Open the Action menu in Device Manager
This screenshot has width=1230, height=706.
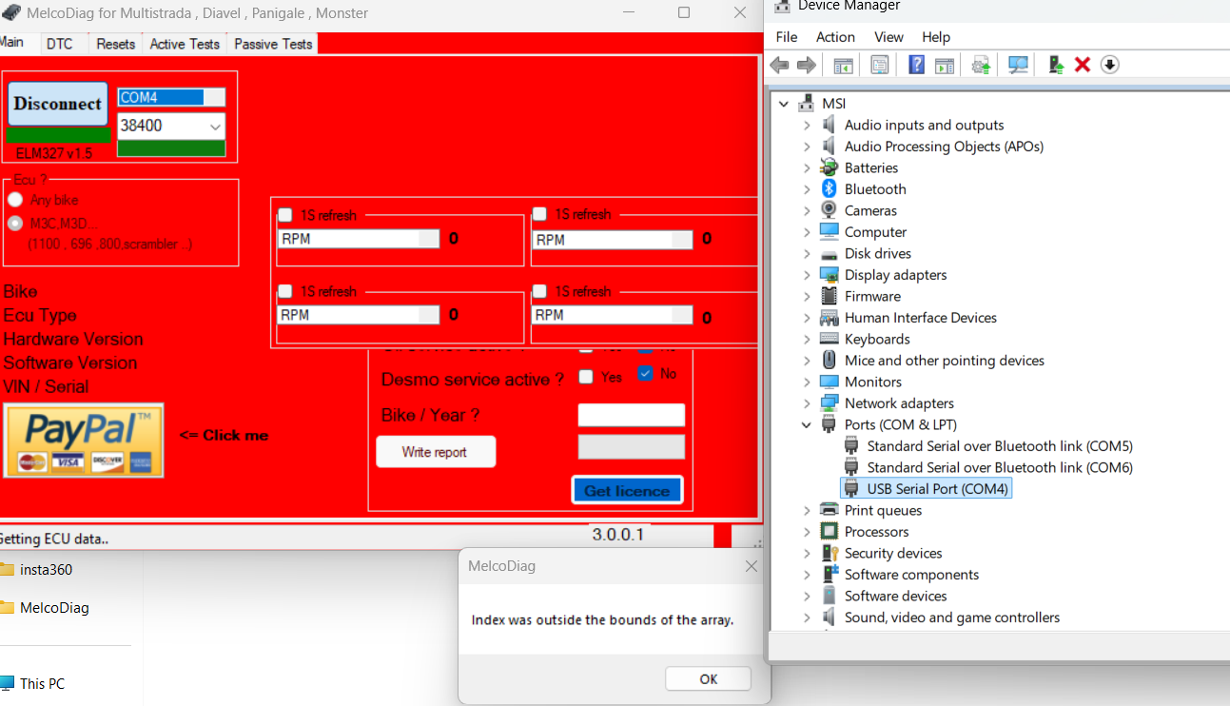pos(835,37)
